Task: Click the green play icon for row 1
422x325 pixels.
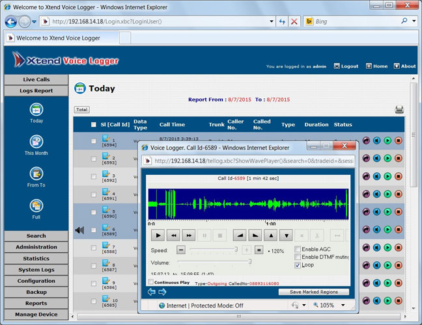Action: click(x=387, y=140)
